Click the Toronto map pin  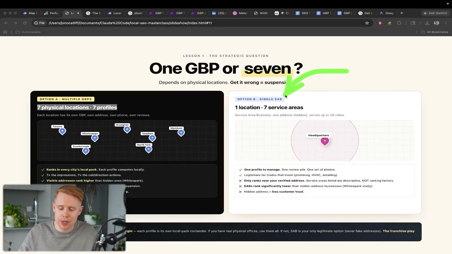62,131
